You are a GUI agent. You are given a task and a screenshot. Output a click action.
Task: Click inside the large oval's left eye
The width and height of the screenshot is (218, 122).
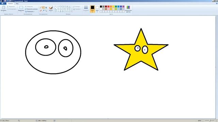click(46, 47)
